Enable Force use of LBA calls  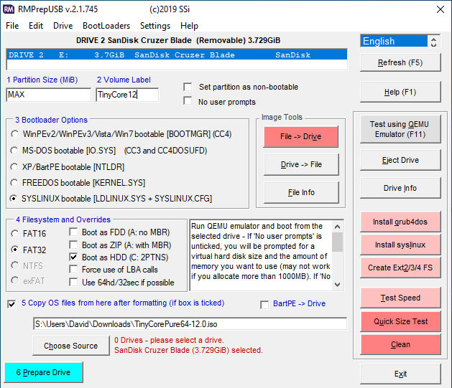click(73, 270)
